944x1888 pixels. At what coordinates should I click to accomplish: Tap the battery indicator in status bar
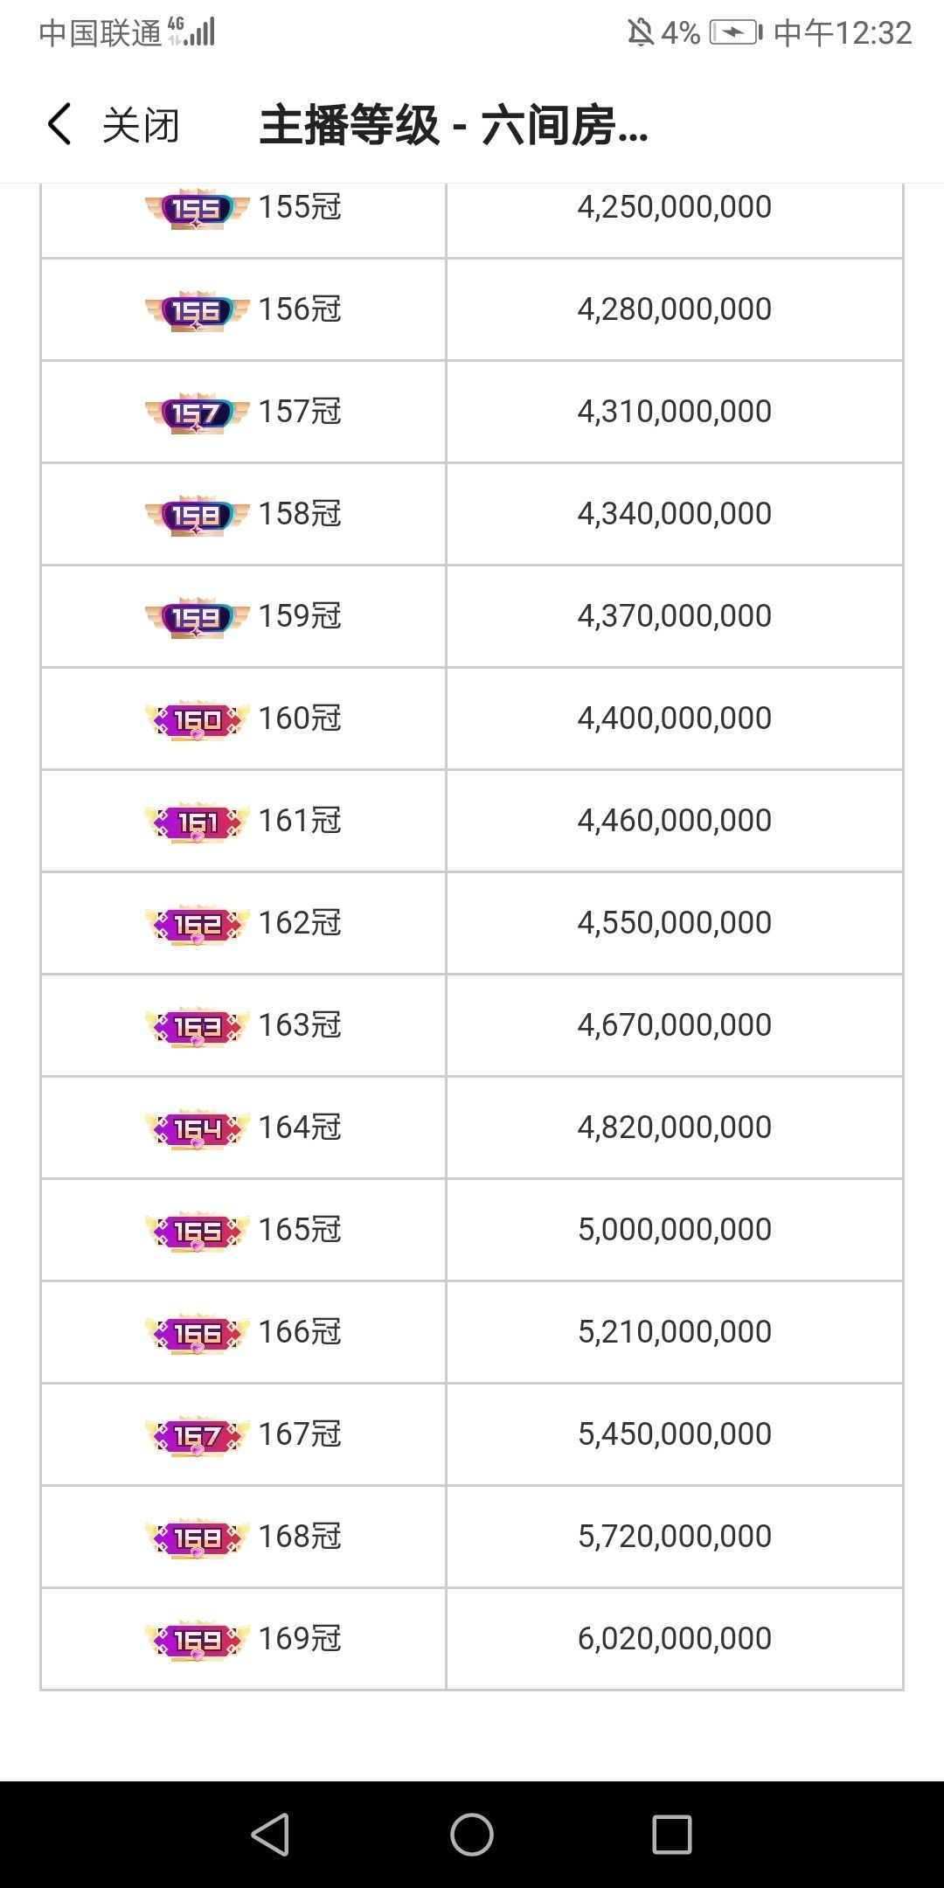[736, 33]
